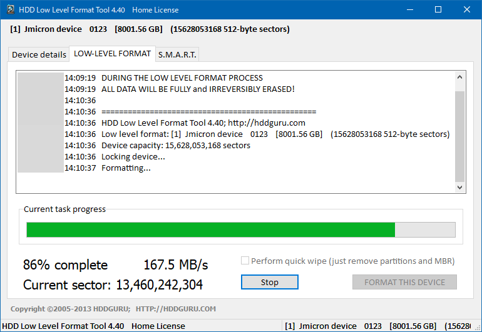Viewport: 482px width, 332px height.
Task: Select the LOW-LEVEL FORMAT tab
Action: tap(112, 54)
